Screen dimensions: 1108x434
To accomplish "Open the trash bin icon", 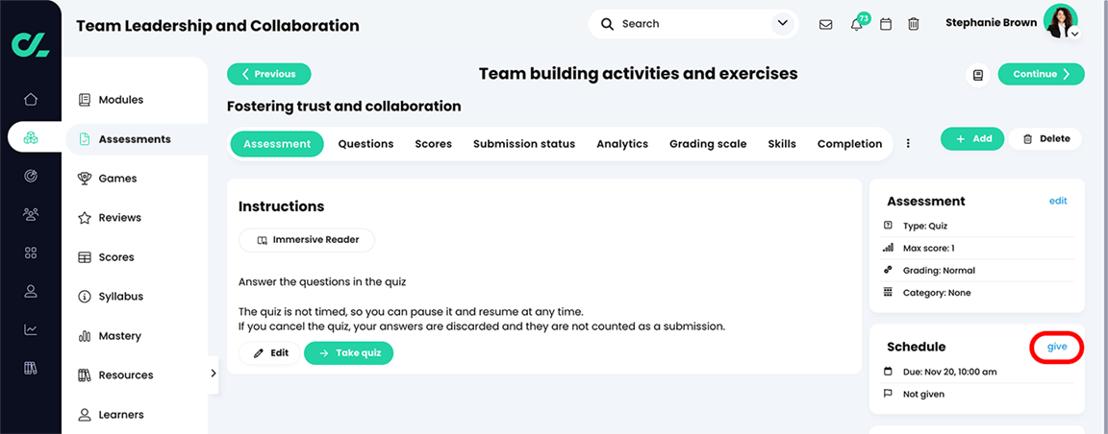I will pos(914,24).
